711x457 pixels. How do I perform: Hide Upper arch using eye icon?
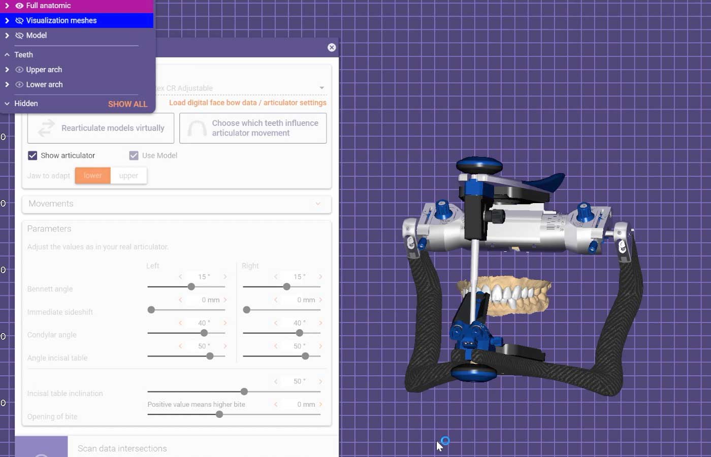coord(19,70)
